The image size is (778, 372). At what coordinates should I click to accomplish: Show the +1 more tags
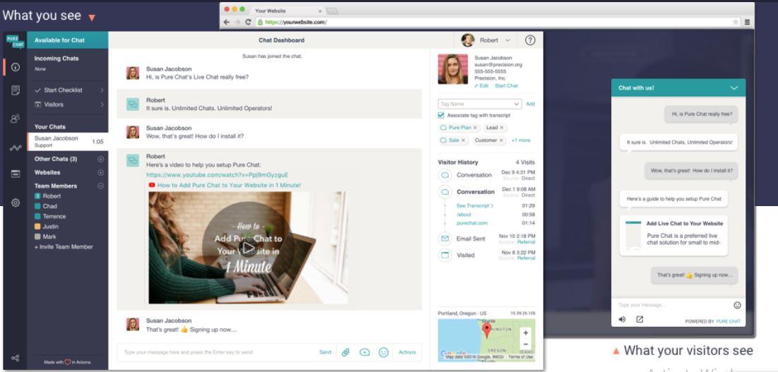pos(521,140)
